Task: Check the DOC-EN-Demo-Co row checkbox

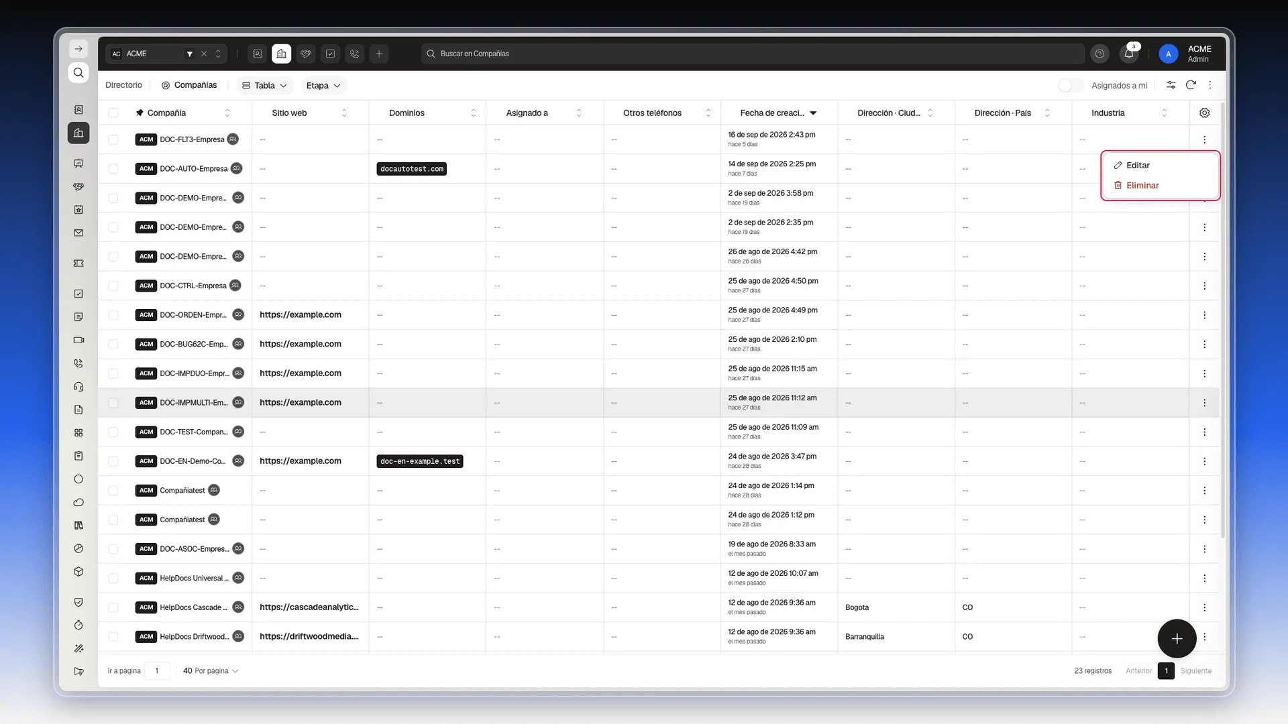Action: [x=113, y=461]
